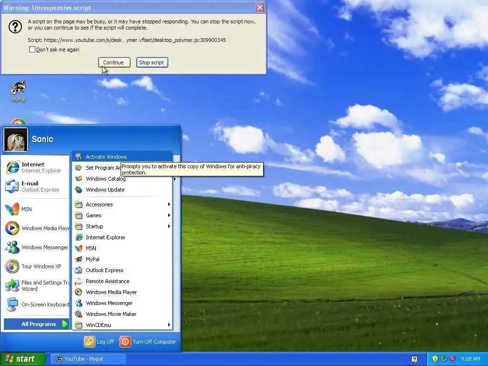Click the Remote Assistance icon

click(x=79, y=281)
